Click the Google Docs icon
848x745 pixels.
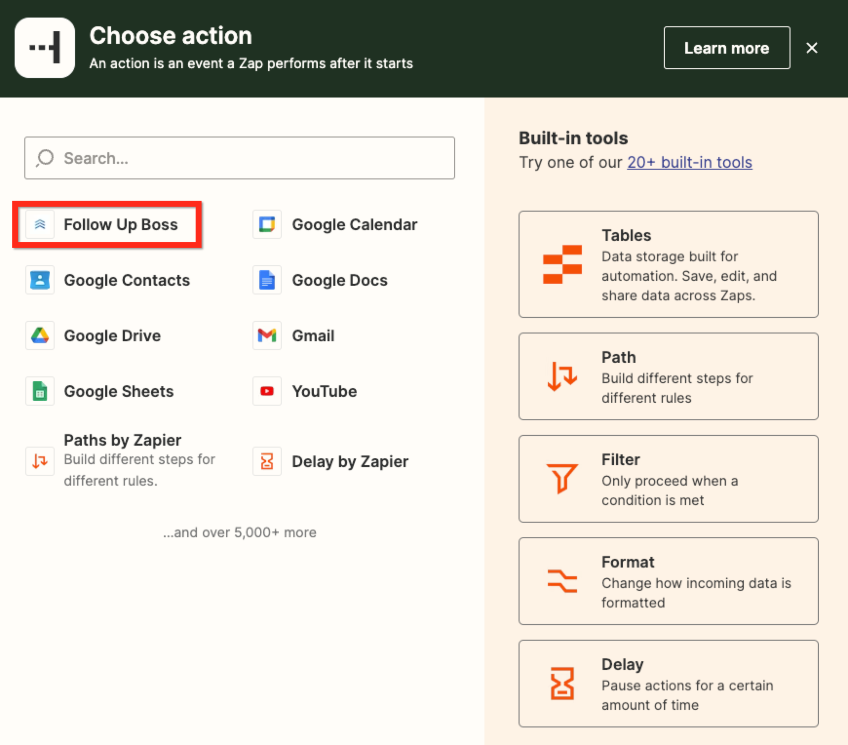coord(267,280)
